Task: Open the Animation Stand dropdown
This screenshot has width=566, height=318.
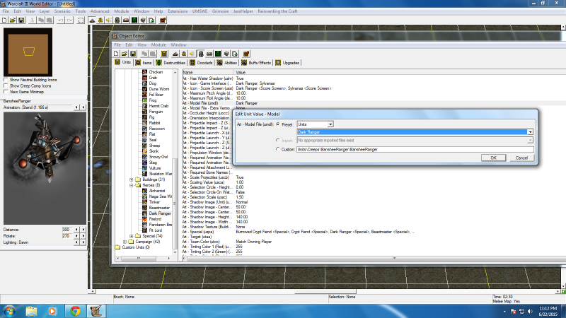Action: tap(47, 107)
